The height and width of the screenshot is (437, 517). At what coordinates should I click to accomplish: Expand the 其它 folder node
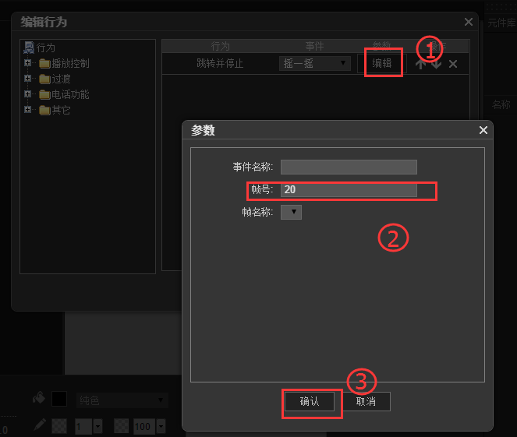pos(28,110)
